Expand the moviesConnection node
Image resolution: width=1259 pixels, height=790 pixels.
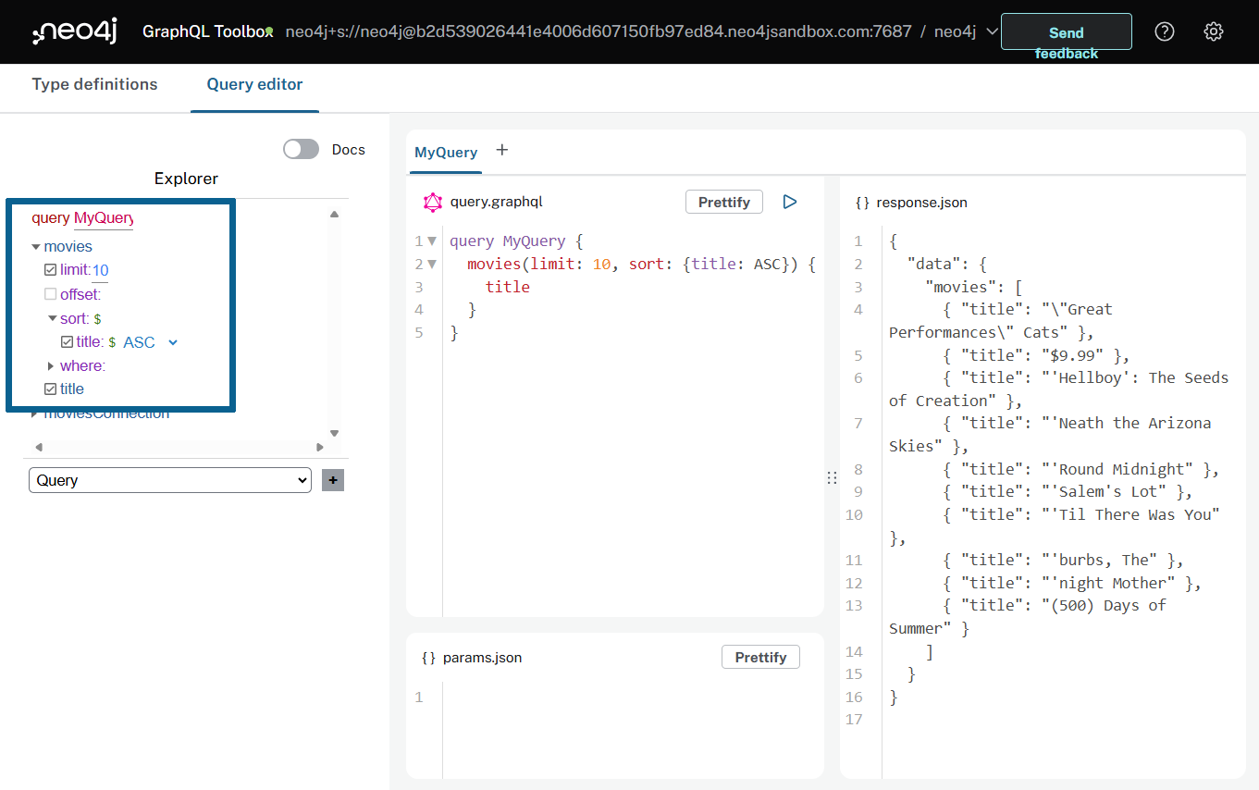tap(35, 414)
